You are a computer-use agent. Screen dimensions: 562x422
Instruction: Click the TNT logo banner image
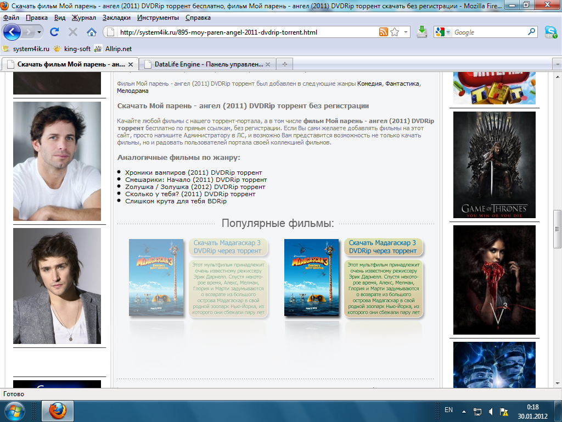(x=494, y=88)
